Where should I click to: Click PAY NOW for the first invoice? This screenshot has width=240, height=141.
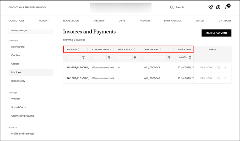206,67
